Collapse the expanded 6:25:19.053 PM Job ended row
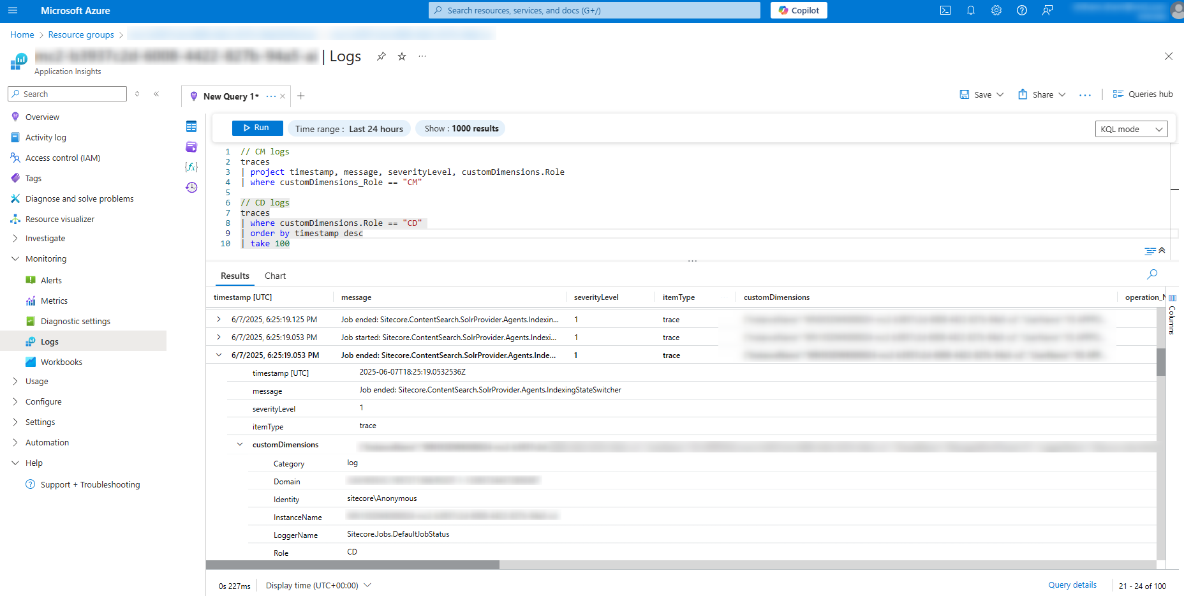The width and height of the screenshot is (1184, 596). (x=219, y=355)
